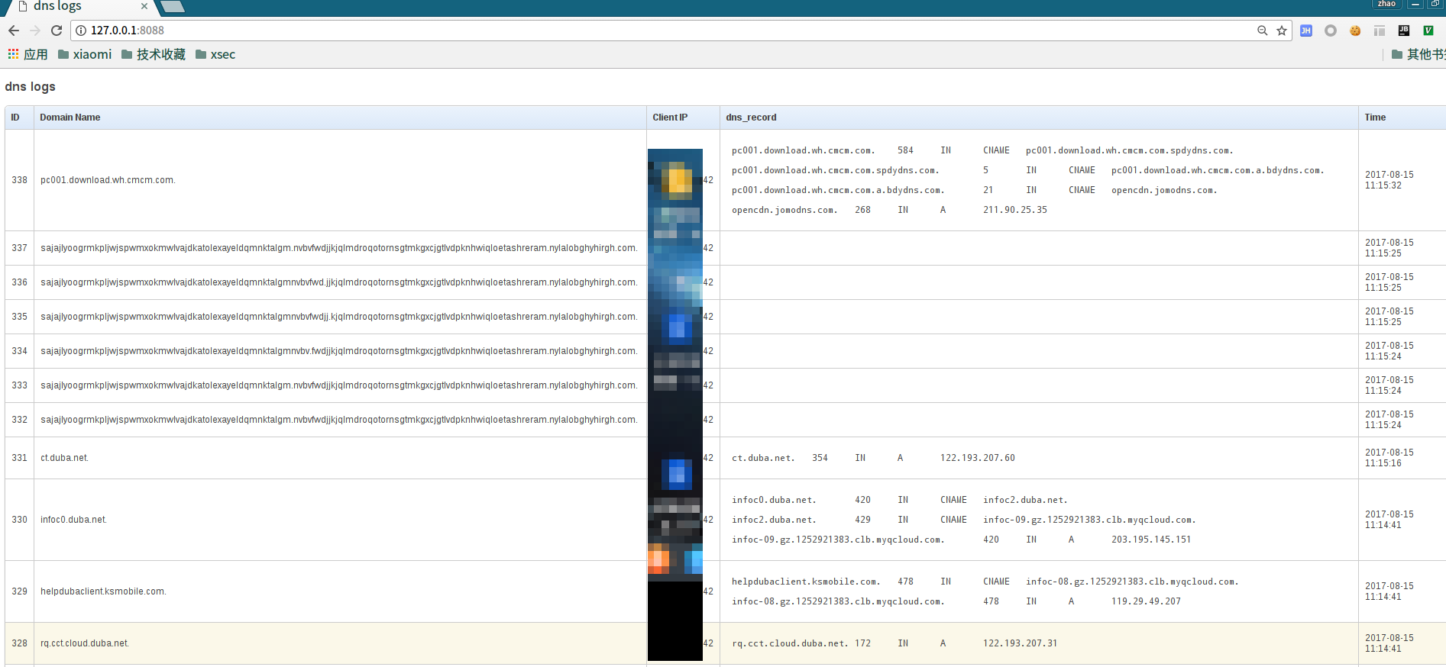This screenshot has height=667, width=1446.
Task: Click the browser back arrow
Action: (14, 31)
